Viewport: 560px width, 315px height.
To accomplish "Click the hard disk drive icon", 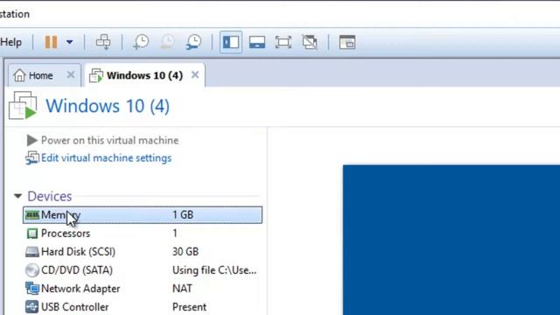I will coord(32,252).
